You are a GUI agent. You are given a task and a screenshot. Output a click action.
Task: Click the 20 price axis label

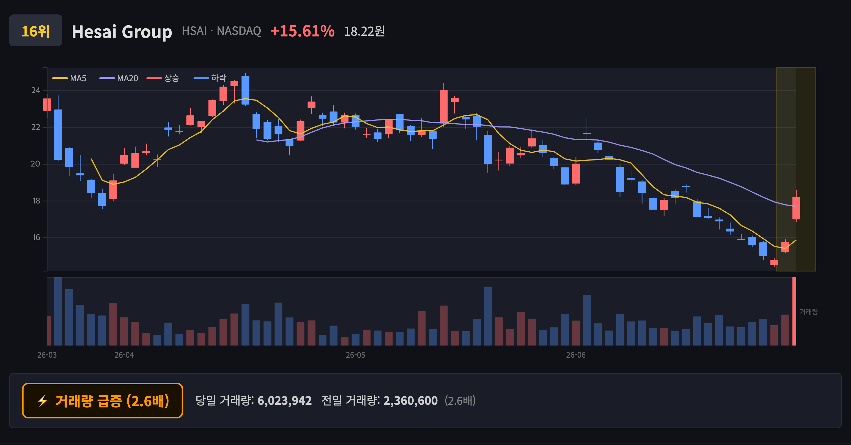(x=36, y=164)
